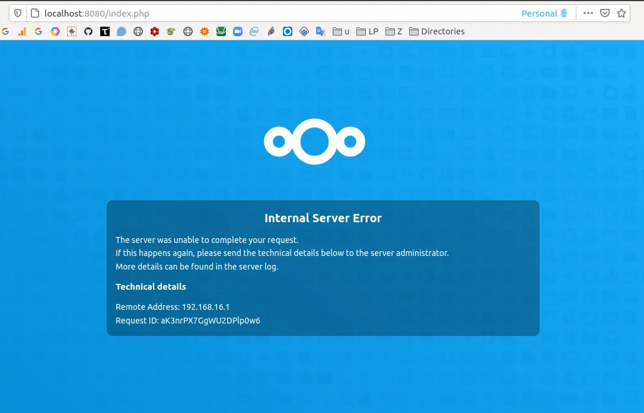
Task: Expand the "Z" bookmarks folder
Action: pos(394,31)
